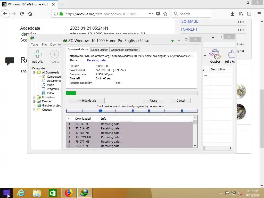Expand the Queues category
Screen dimensions: 264x198
pyautogui.click(x=34, y=110)
